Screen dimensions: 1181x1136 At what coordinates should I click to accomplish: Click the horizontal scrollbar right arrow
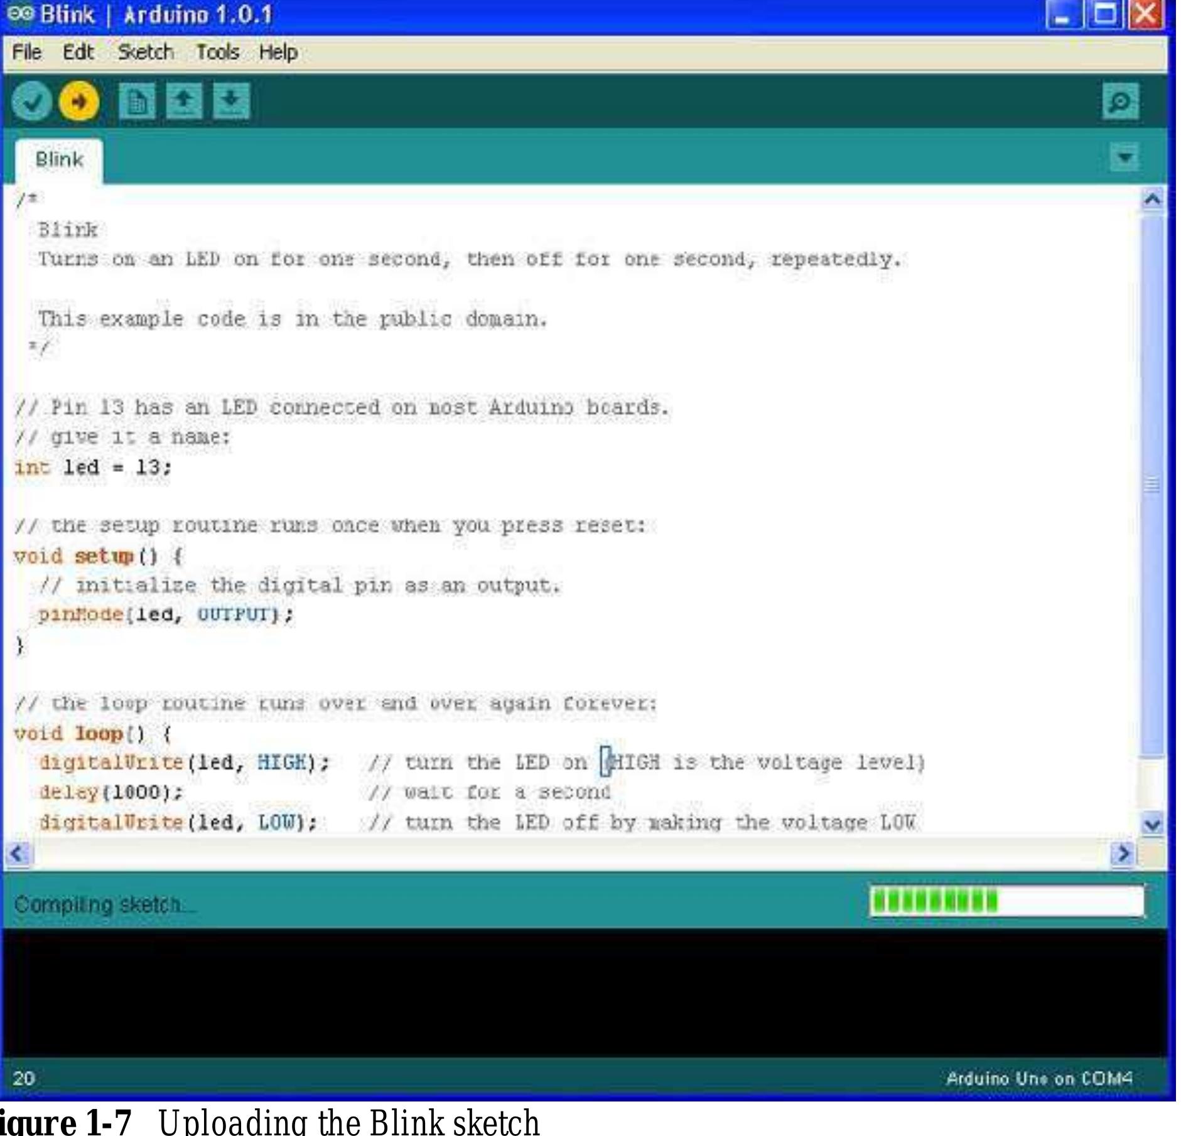1123,854
